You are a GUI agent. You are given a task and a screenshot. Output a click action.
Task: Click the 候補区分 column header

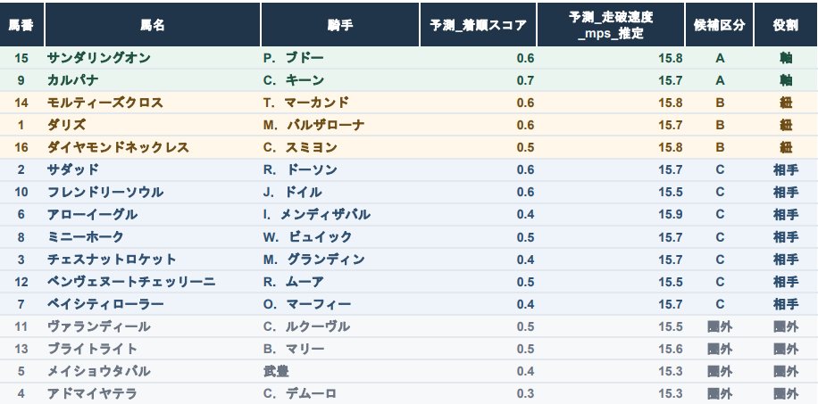720,25
